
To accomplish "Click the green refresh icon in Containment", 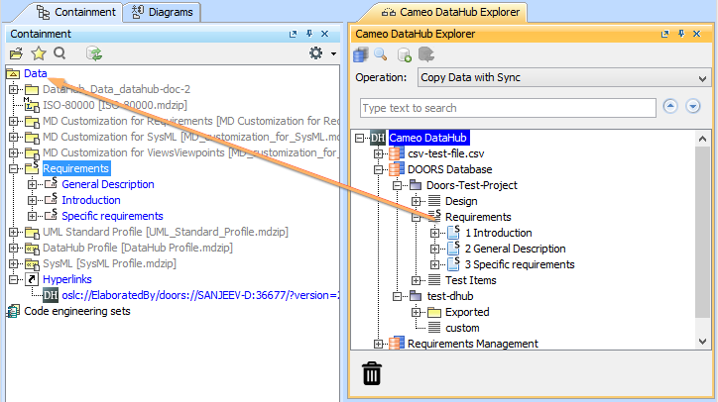I will tap(94, 53).
